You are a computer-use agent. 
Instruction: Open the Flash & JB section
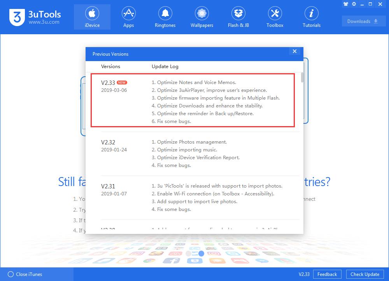[x=238, y=17]
